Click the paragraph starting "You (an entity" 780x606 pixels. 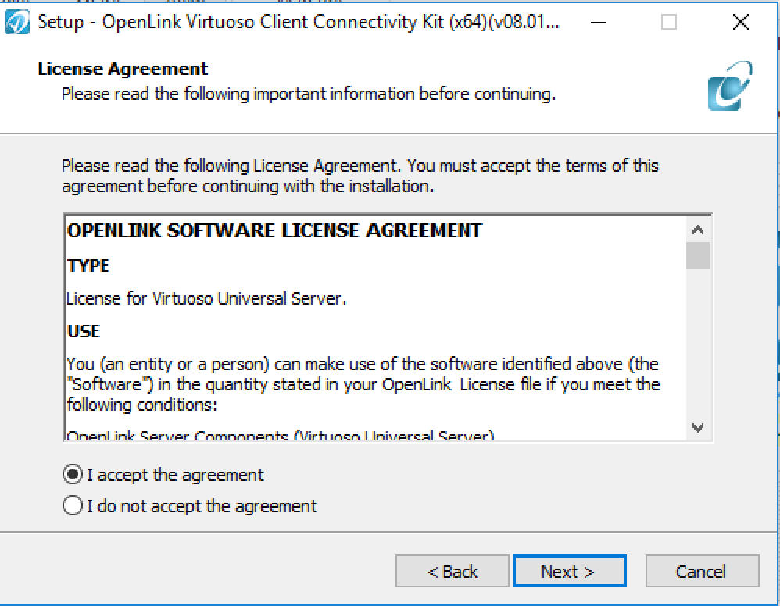[363, 384]
